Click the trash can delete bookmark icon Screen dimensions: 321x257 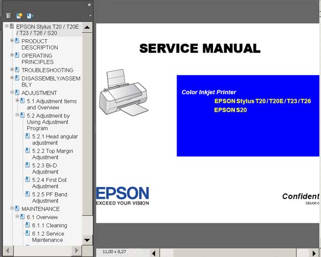9,16
